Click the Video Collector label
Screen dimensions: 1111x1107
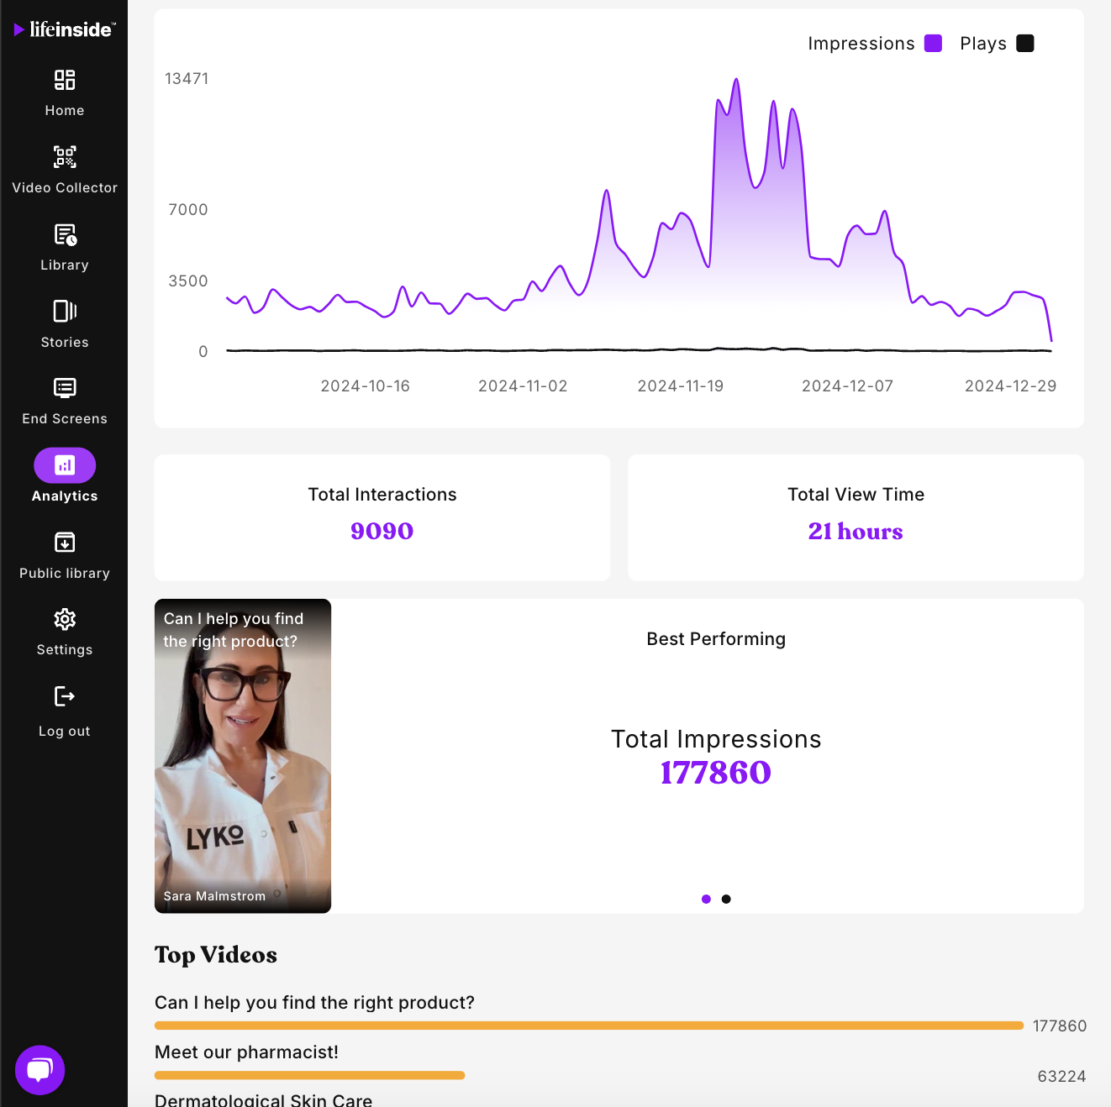65,188
